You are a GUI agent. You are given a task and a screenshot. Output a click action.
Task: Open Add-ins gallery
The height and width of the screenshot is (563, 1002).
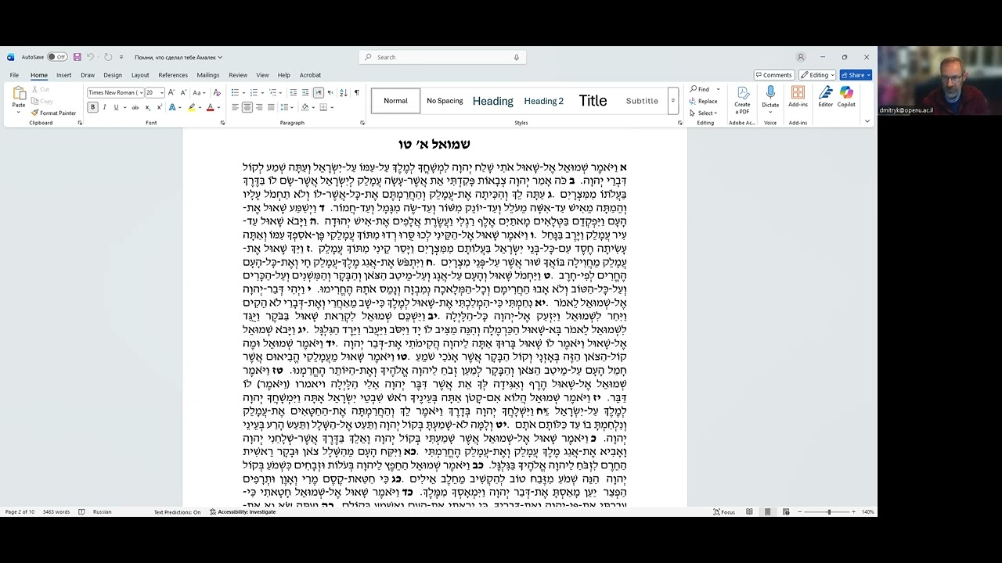point(798,97)
